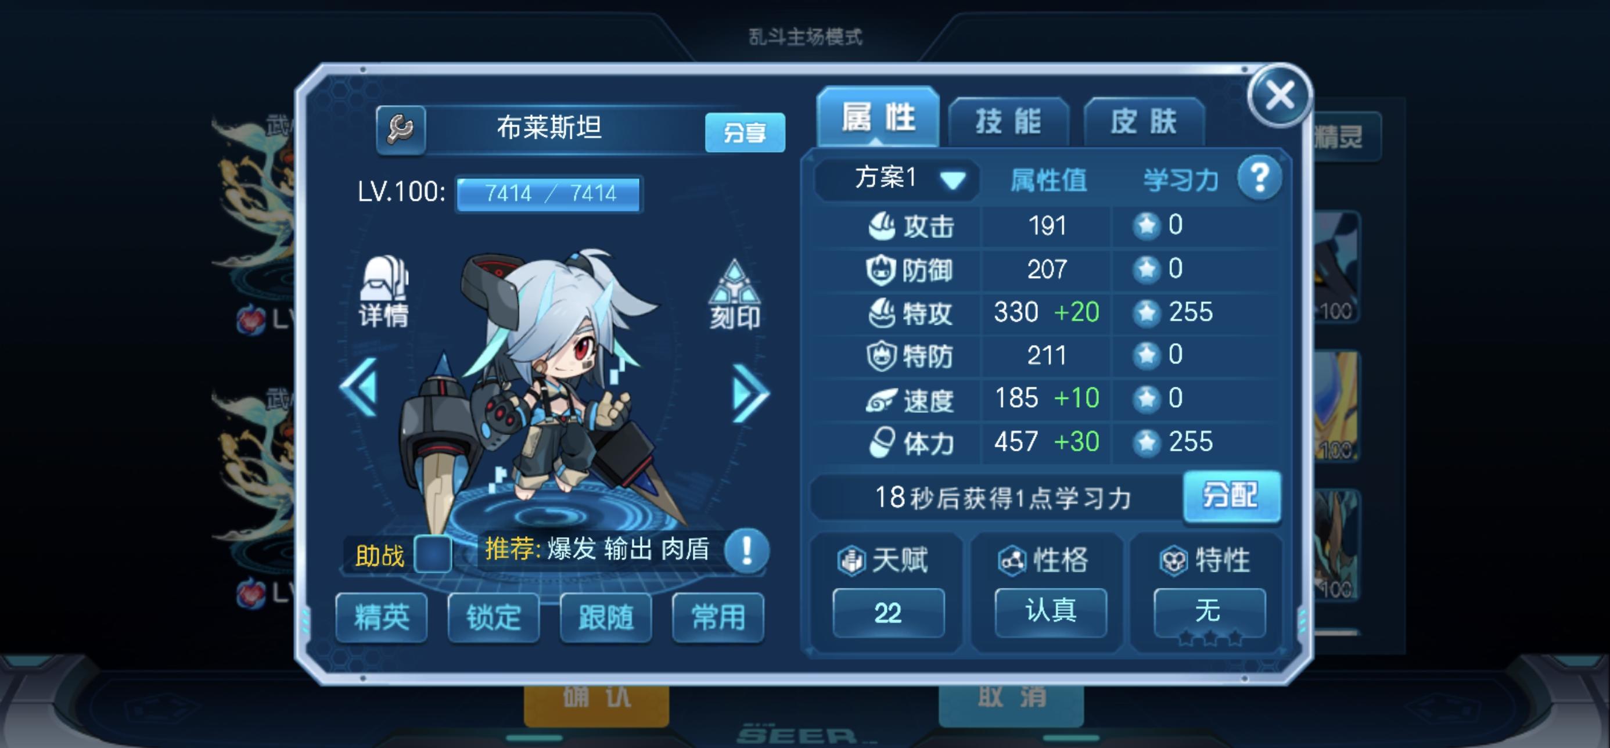Click the 分享 share button
This screenshot has width=1610, height=748.
[745, 132]
